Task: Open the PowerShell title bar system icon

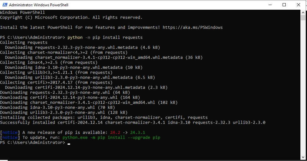Action: (x=4, y=5)
